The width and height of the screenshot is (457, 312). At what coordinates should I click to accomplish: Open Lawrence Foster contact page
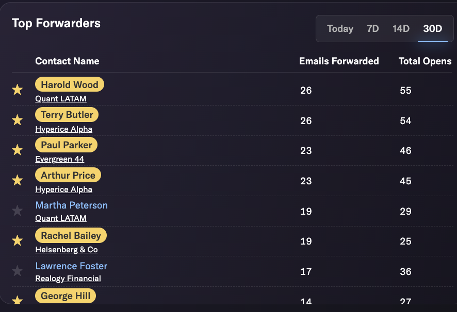(71, 266)
